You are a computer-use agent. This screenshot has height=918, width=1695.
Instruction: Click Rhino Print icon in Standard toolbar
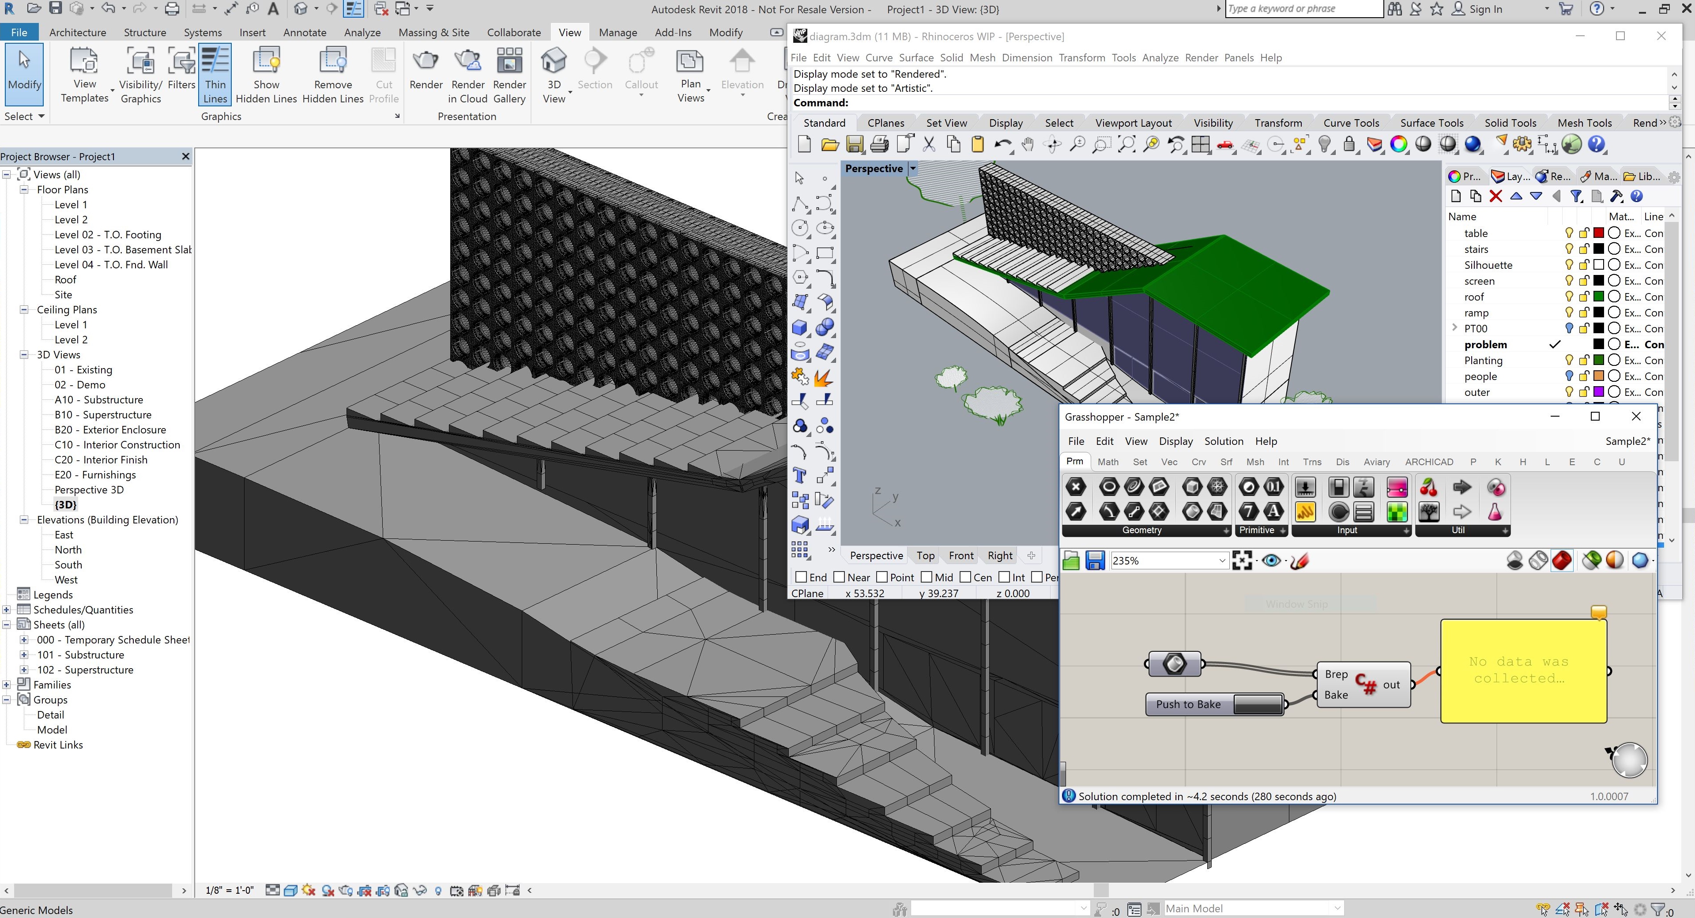pos(879,144)
